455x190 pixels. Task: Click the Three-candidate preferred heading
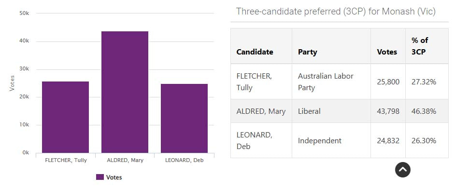(336, 12)
